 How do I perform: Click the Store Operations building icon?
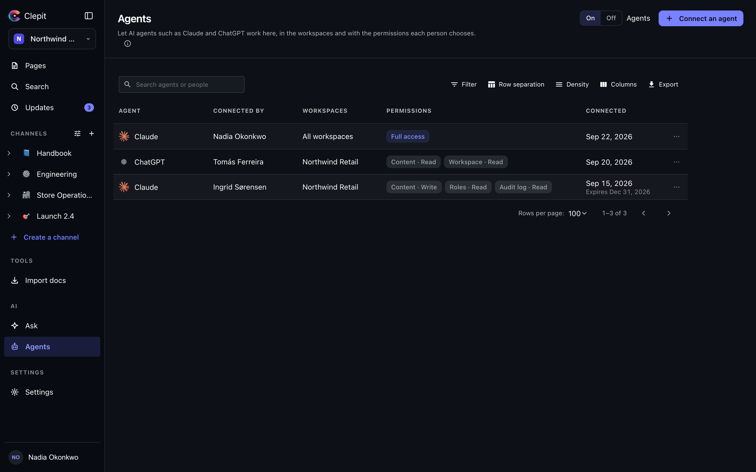[26, 195]
